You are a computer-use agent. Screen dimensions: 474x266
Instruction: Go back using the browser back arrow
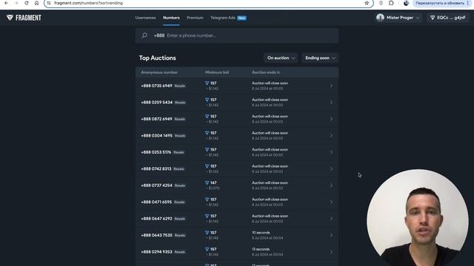pos(6,3)
